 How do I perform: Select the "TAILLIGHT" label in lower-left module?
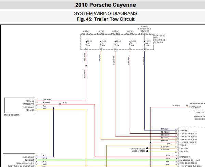[x=29, y=160]
